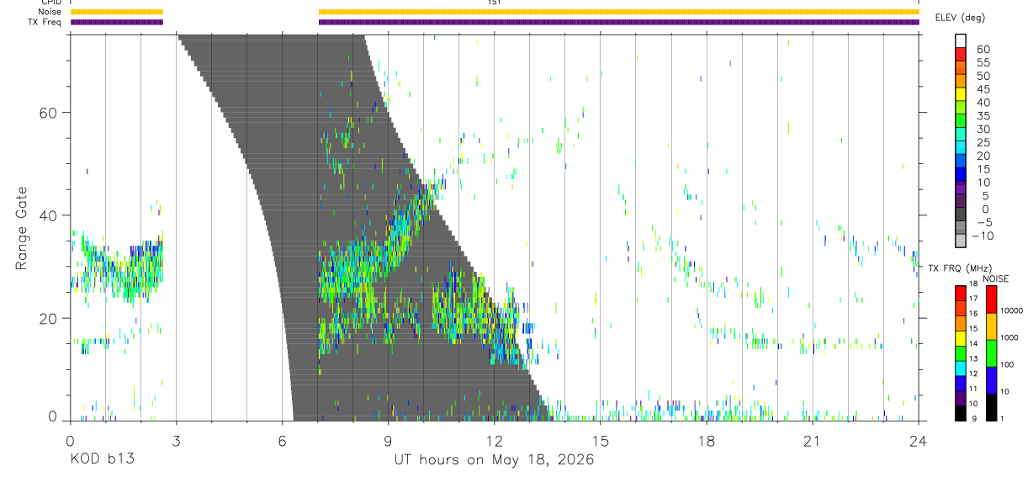Click the 24 tick label on UT hours axis
Viewport: 1033px width, 477px height.
919,440
